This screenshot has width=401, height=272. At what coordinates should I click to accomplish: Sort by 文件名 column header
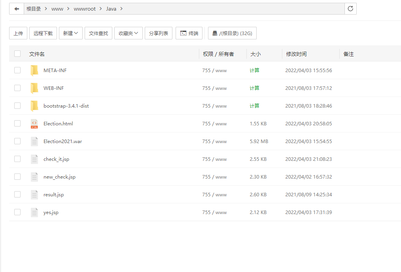pyautogui.click(x=37, y=54)
